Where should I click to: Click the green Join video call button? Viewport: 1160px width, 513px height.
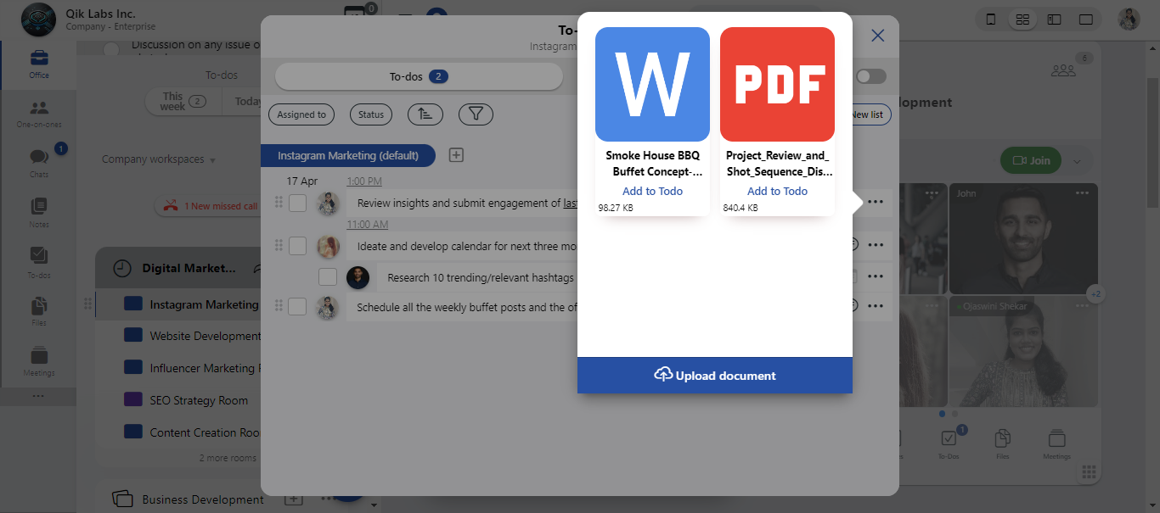[1030, 160]
